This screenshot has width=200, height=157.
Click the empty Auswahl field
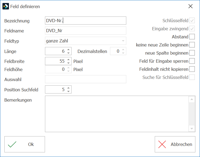(x=86, y=79)
